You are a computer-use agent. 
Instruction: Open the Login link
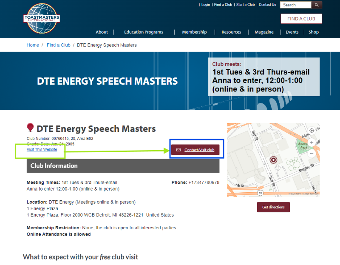[205, 5]
